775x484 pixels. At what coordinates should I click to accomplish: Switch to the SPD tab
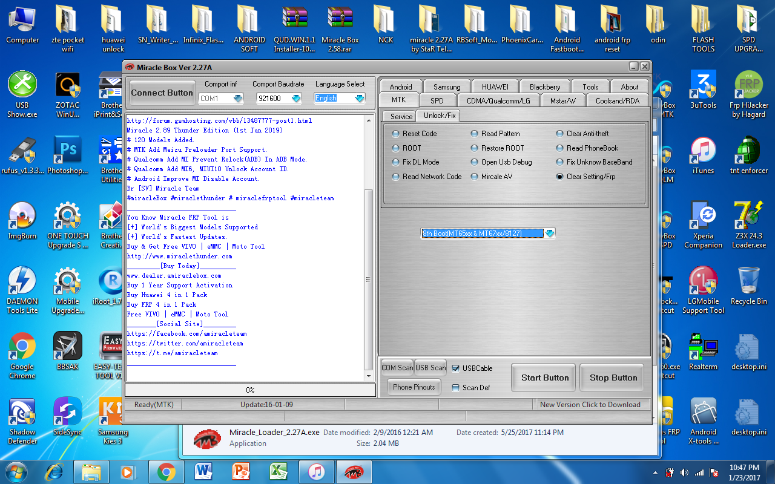pyautogui.click(x=437, y=100)
